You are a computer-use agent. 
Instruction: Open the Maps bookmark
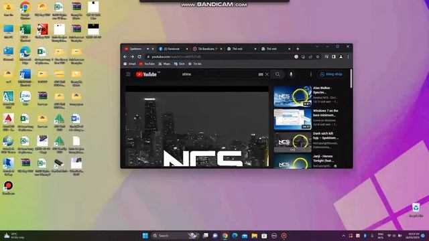click(x=164, y=64)
